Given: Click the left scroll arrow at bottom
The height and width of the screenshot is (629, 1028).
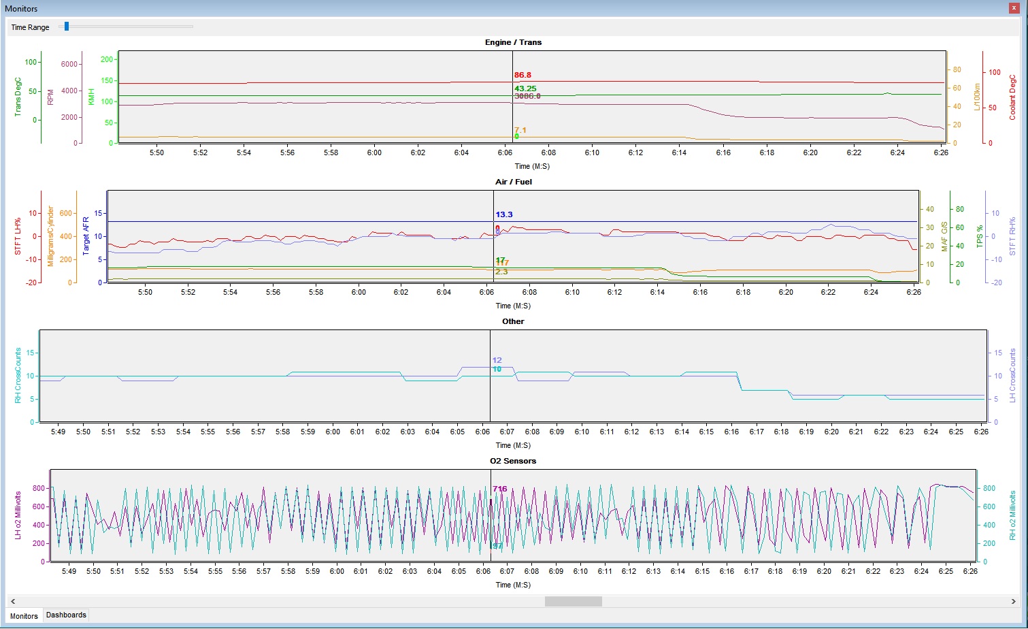Looking at the screenshot, I should pyautogui.click(x=13, y=601).
